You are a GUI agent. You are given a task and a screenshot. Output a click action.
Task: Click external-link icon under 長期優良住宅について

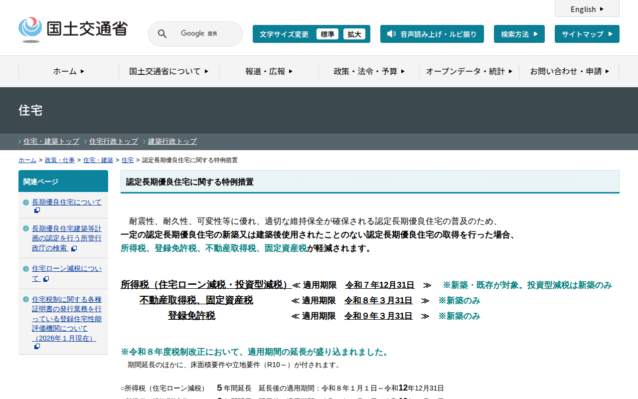click(x=37, y=210)
